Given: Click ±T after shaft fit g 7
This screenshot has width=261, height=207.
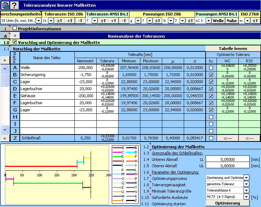Looking at the screenshot, I should click(x=157, y=21).
